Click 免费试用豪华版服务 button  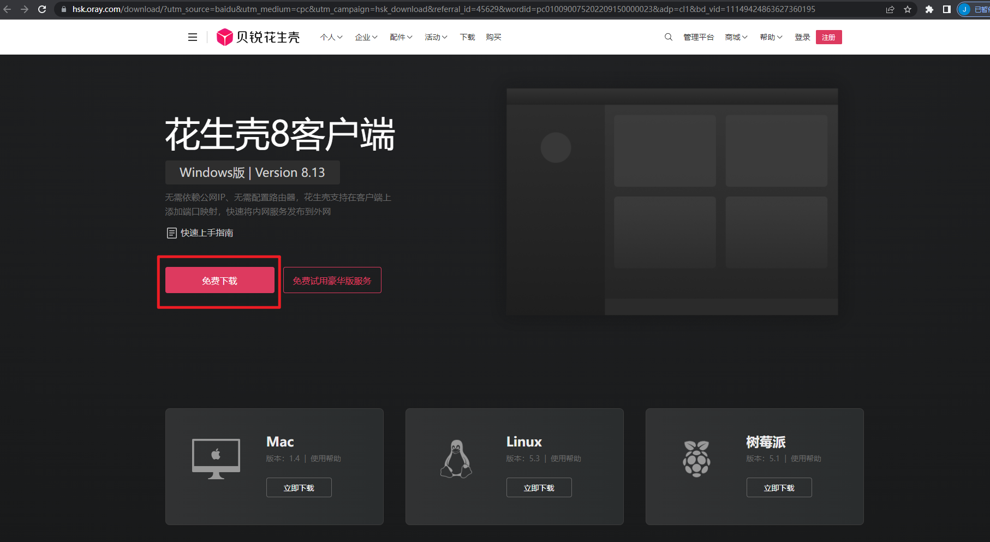(x=332, y=280)
